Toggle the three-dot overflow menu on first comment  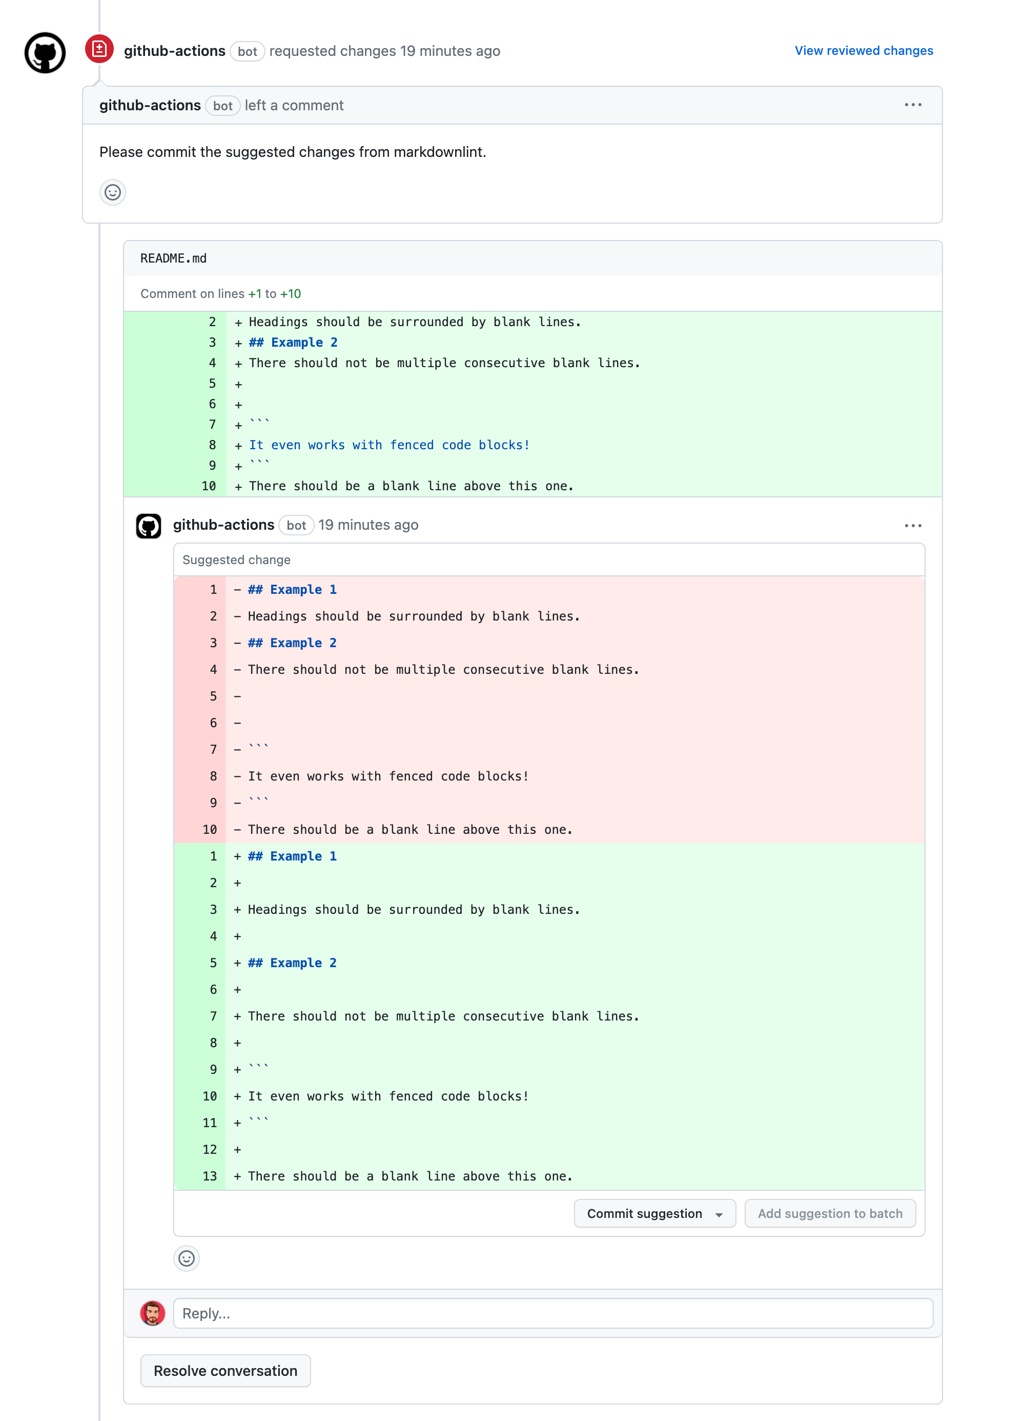913,105
